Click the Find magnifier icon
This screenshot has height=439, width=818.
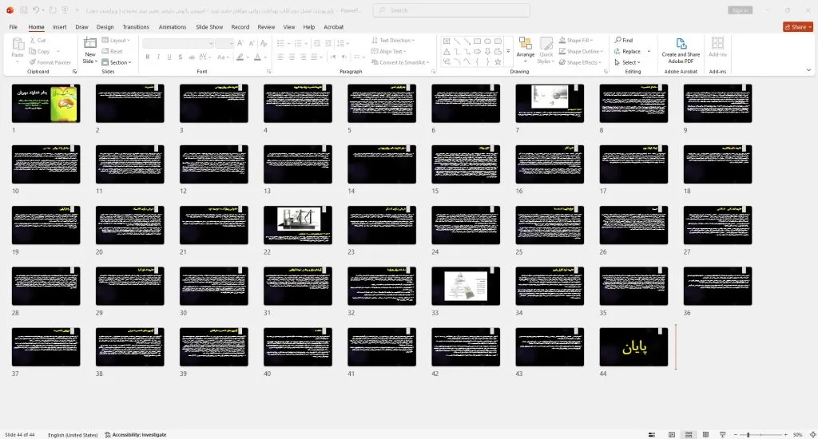pyautogui.click(x=617, y=40)
